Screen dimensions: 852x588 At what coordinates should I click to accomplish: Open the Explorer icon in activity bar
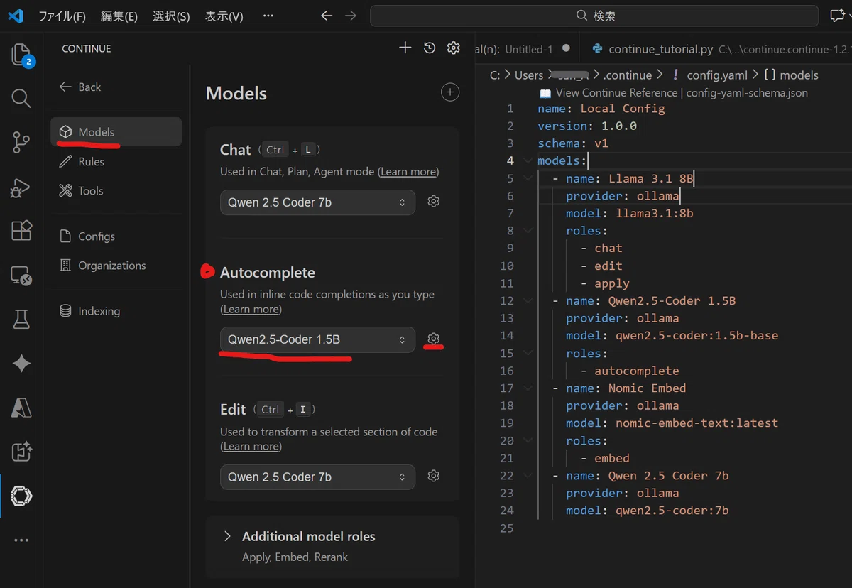click(21, 55)
